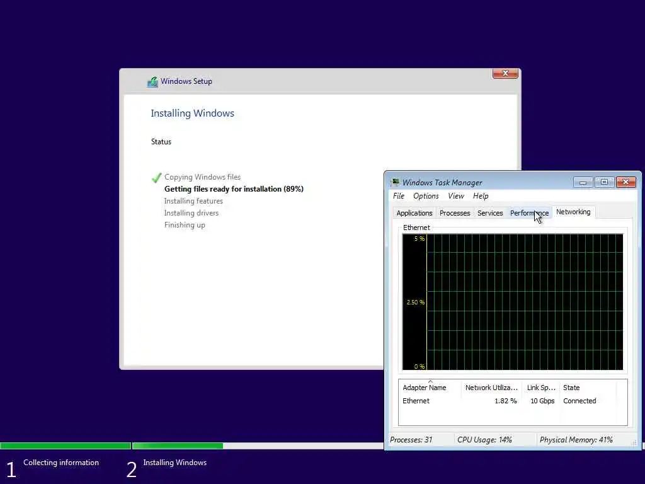Click the Connected state value
This screenshot has height=484, width=645.
pyautogui.click(x=579, y=401)
